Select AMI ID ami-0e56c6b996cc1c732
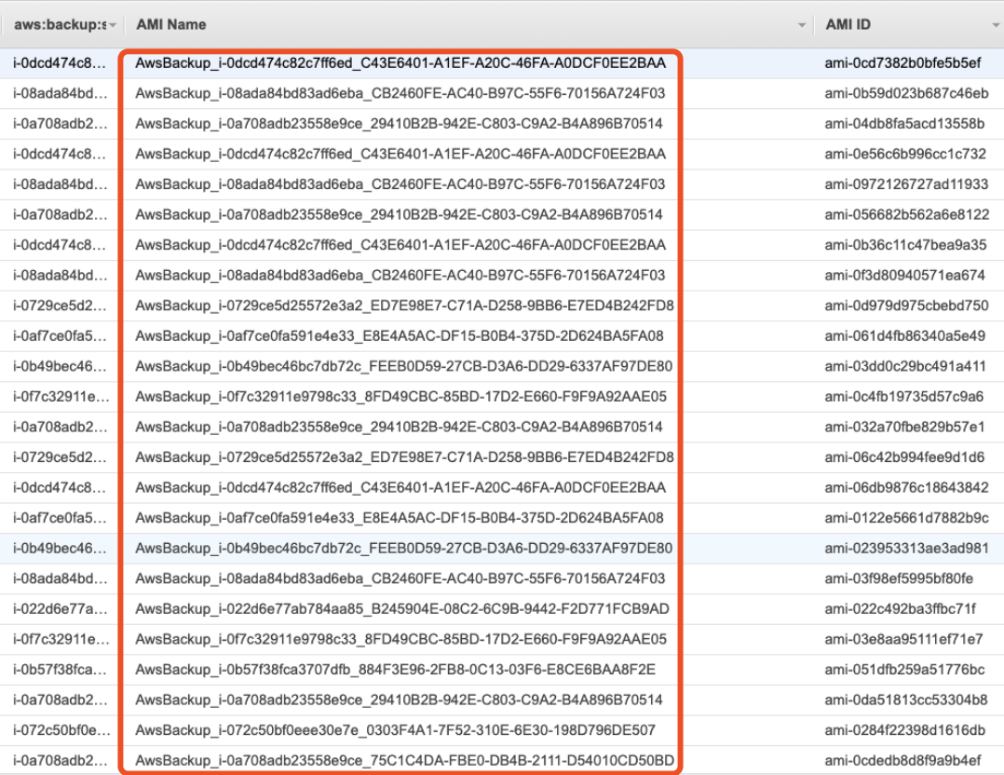 coord(905,154)
